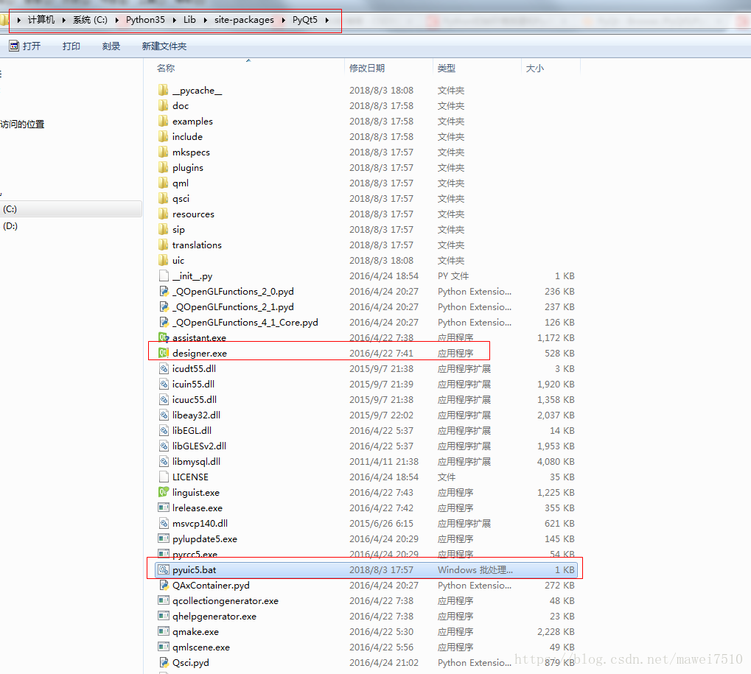Click the lrelease.exe application icon
Screen dimensions: 751x674
(x=164, y=508)
